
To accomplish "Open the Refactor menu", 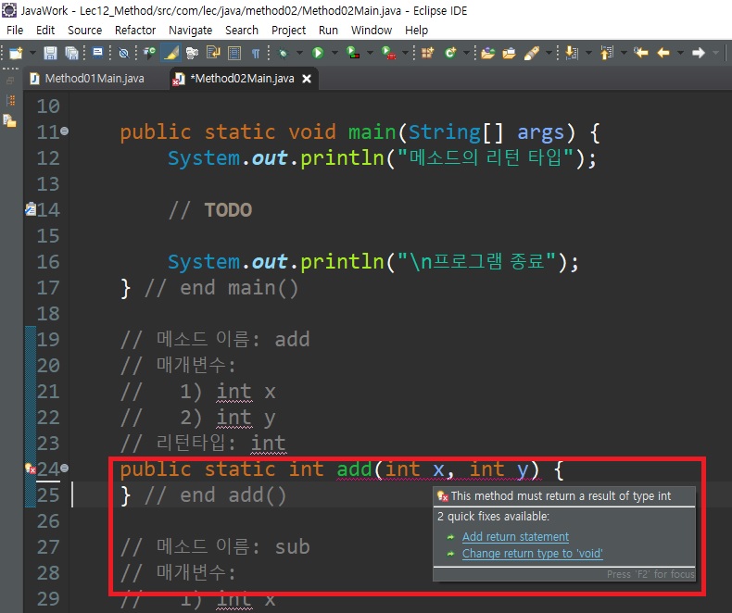I will 135,31.
